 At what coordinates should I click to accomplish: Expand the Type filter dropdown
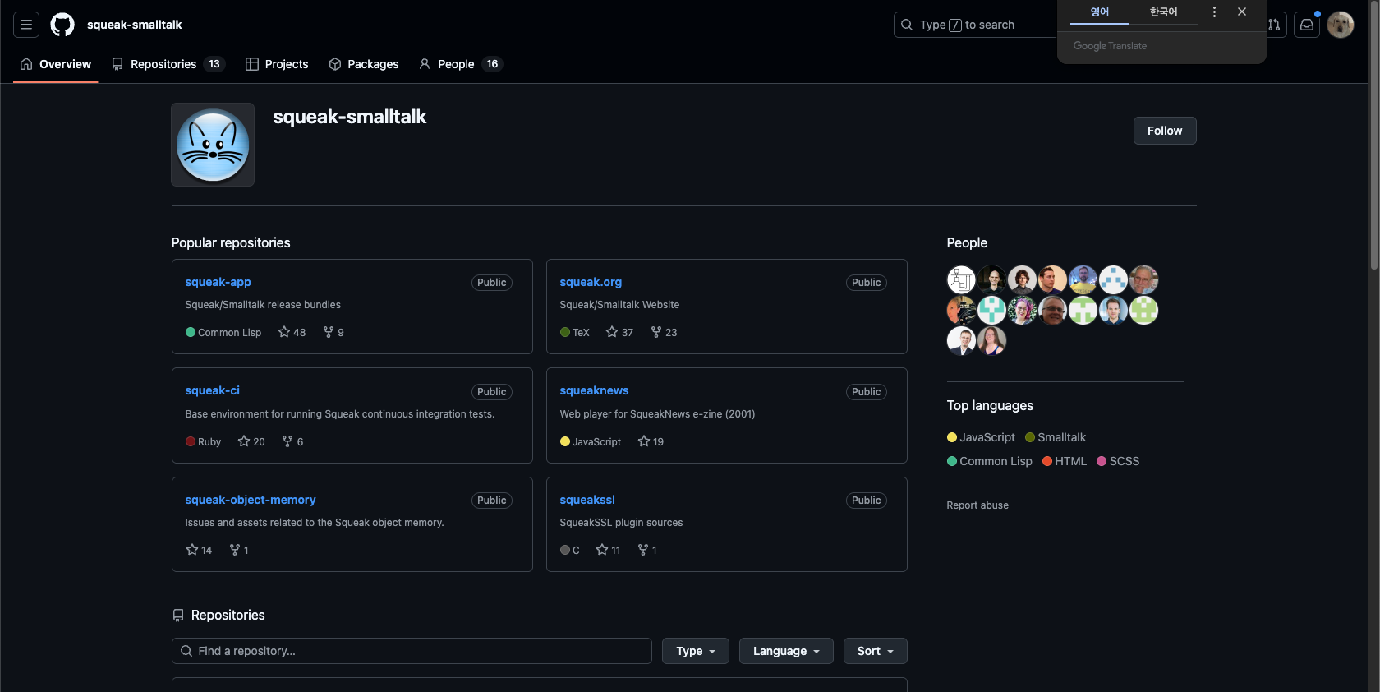click(695, 651)
